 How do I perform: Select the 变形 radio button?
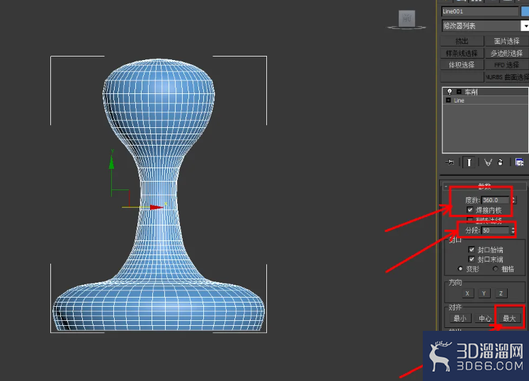(x=460, y=269)
